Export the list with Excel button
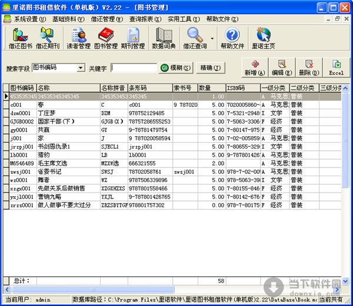This screenshot has height=306, width=353. (x=337, y=68)
